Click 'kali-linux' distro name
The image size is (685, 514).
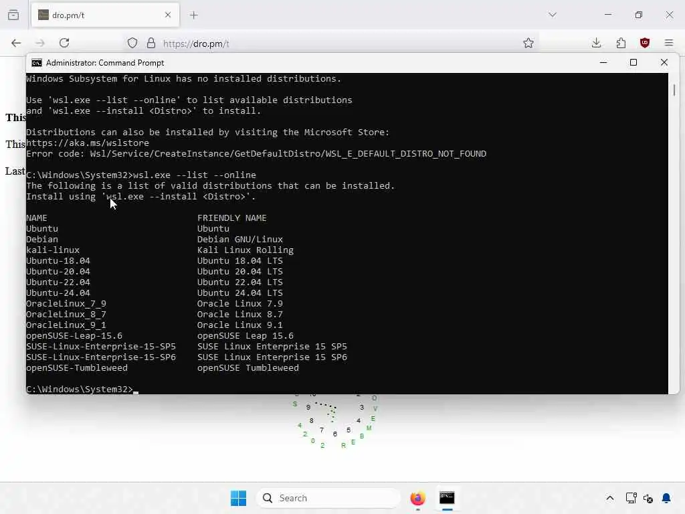click(53, 250)
